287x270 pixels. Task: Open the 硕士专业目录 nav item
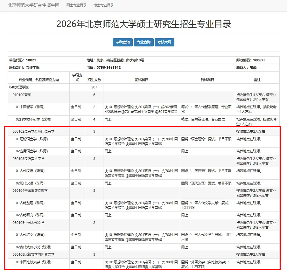coord(76,5)
